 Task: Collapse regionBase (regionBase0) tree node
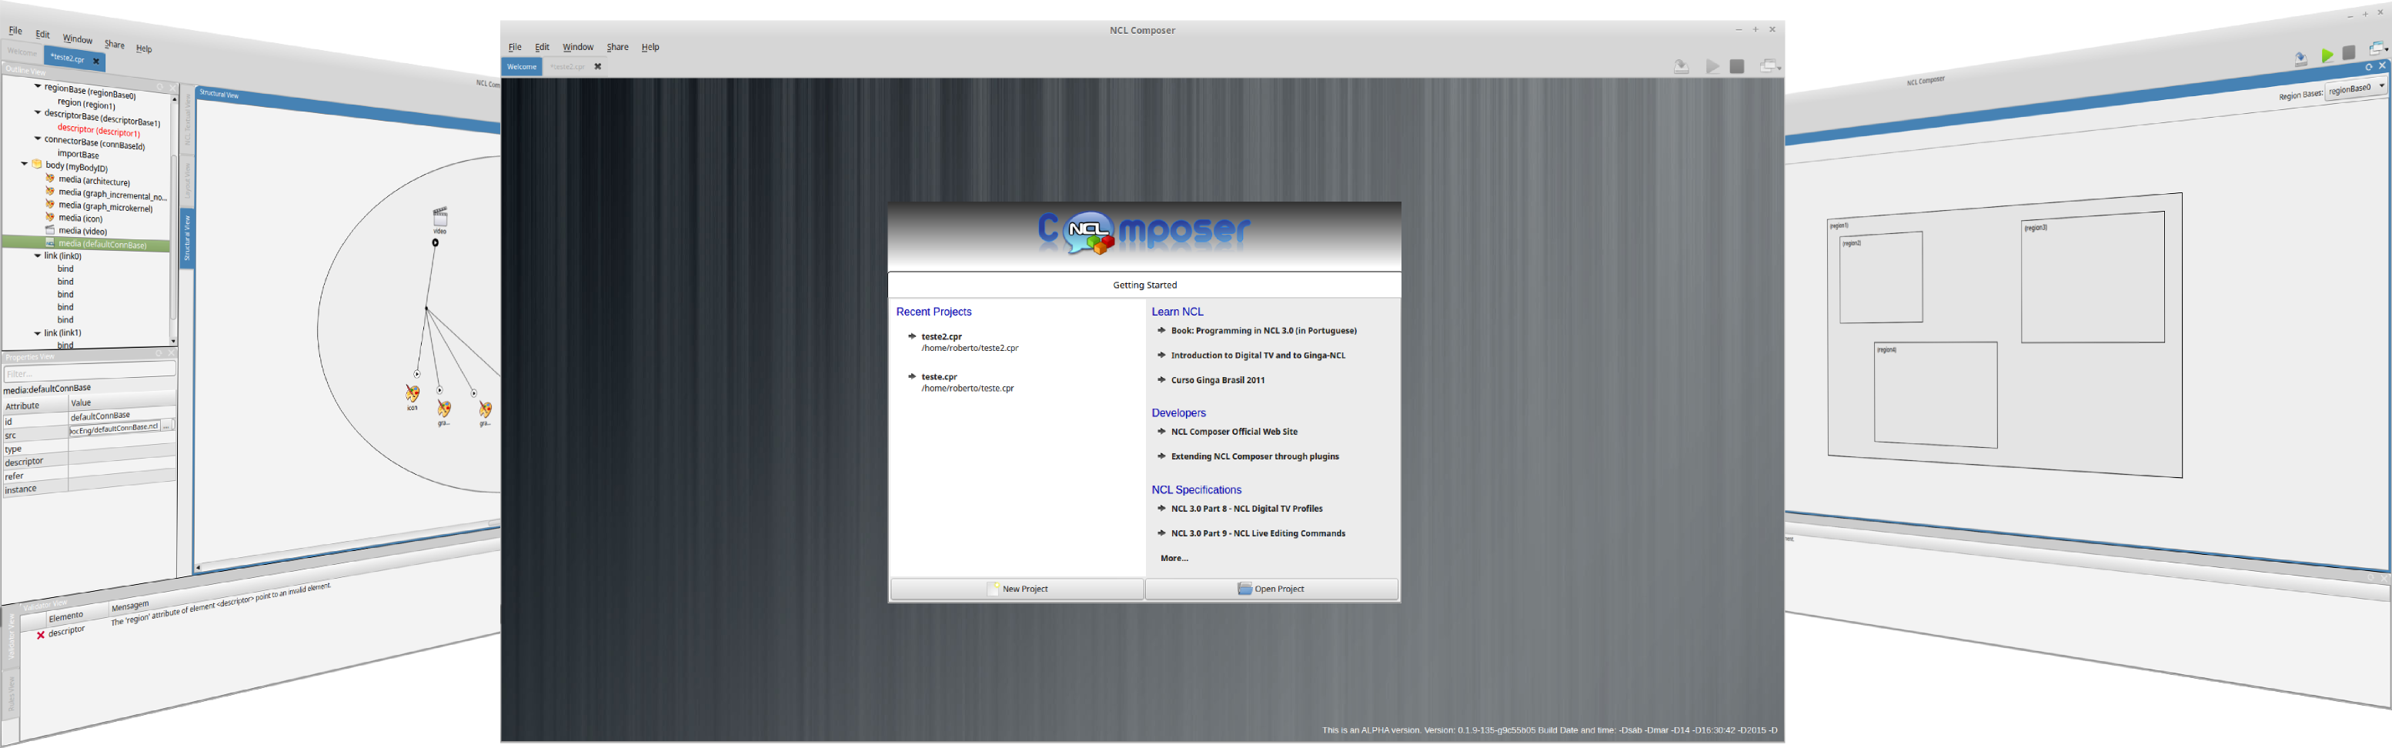(x=37, y=86)
